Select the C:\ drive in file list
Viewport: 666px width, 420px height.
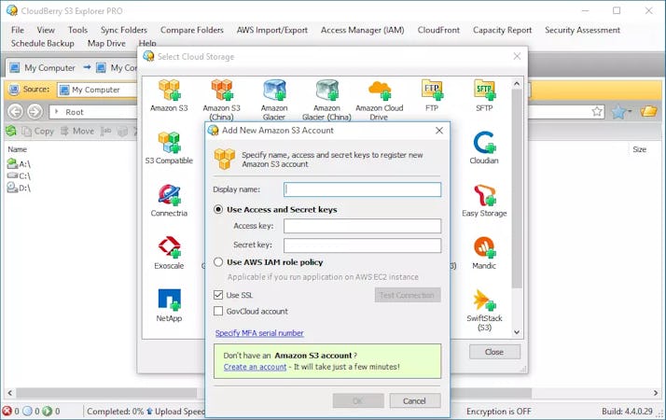point(20,175)
